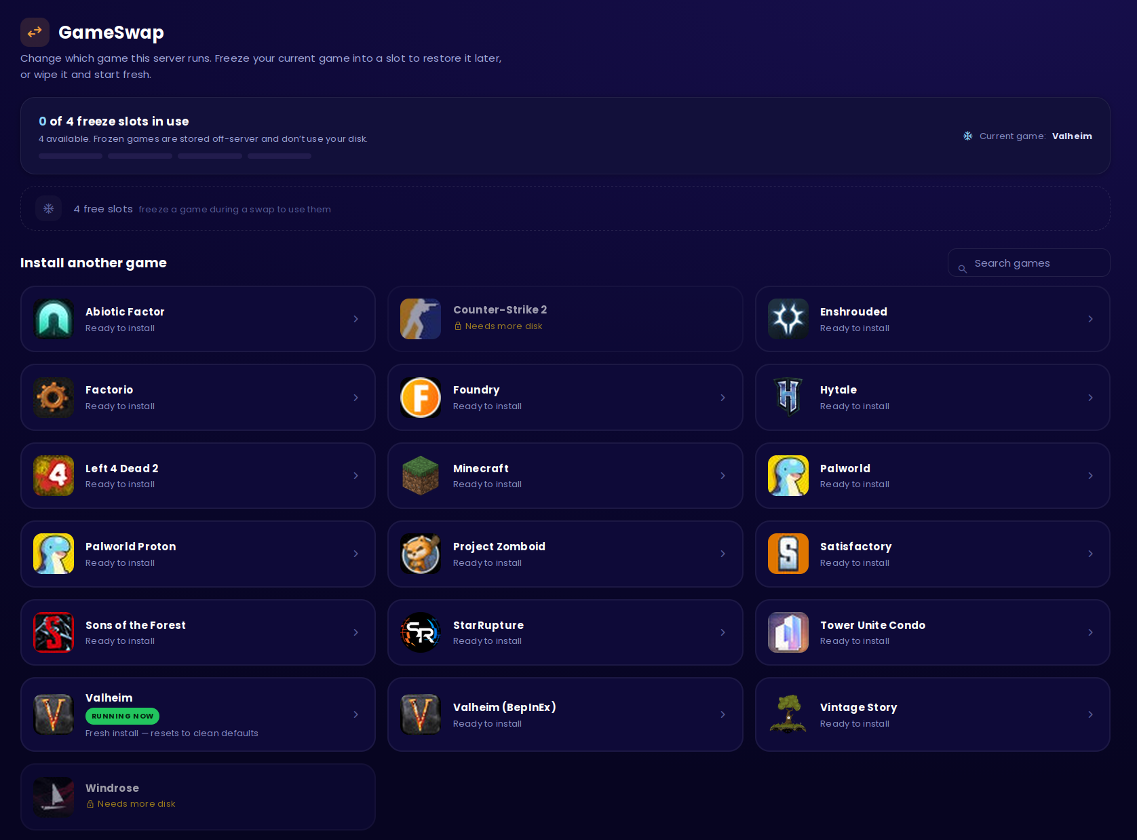Viewport: 1137px width, 840px height.
Task: Click the magnifier icon in search box
Action: click(962, 269)
